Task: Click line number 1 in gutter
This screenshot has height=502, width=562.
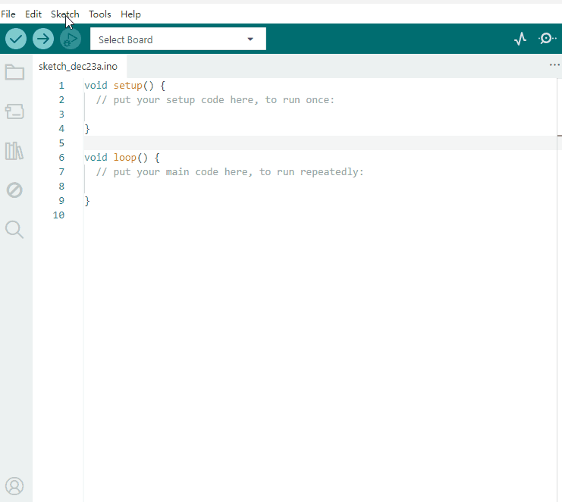Action: pos(61,86)
